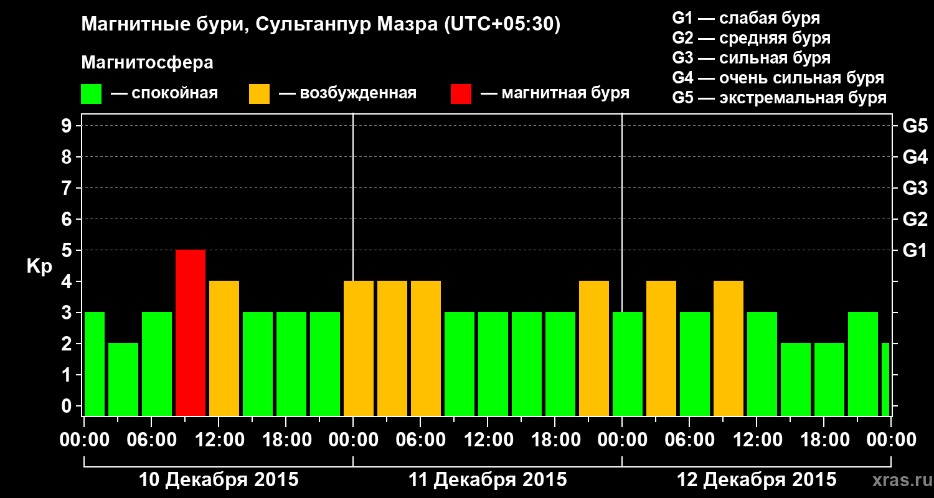This screenshot has width=934, height=498.
Task: Click the '18:00' tick label above 12 Декабря
Action: (x=824, y=440)
